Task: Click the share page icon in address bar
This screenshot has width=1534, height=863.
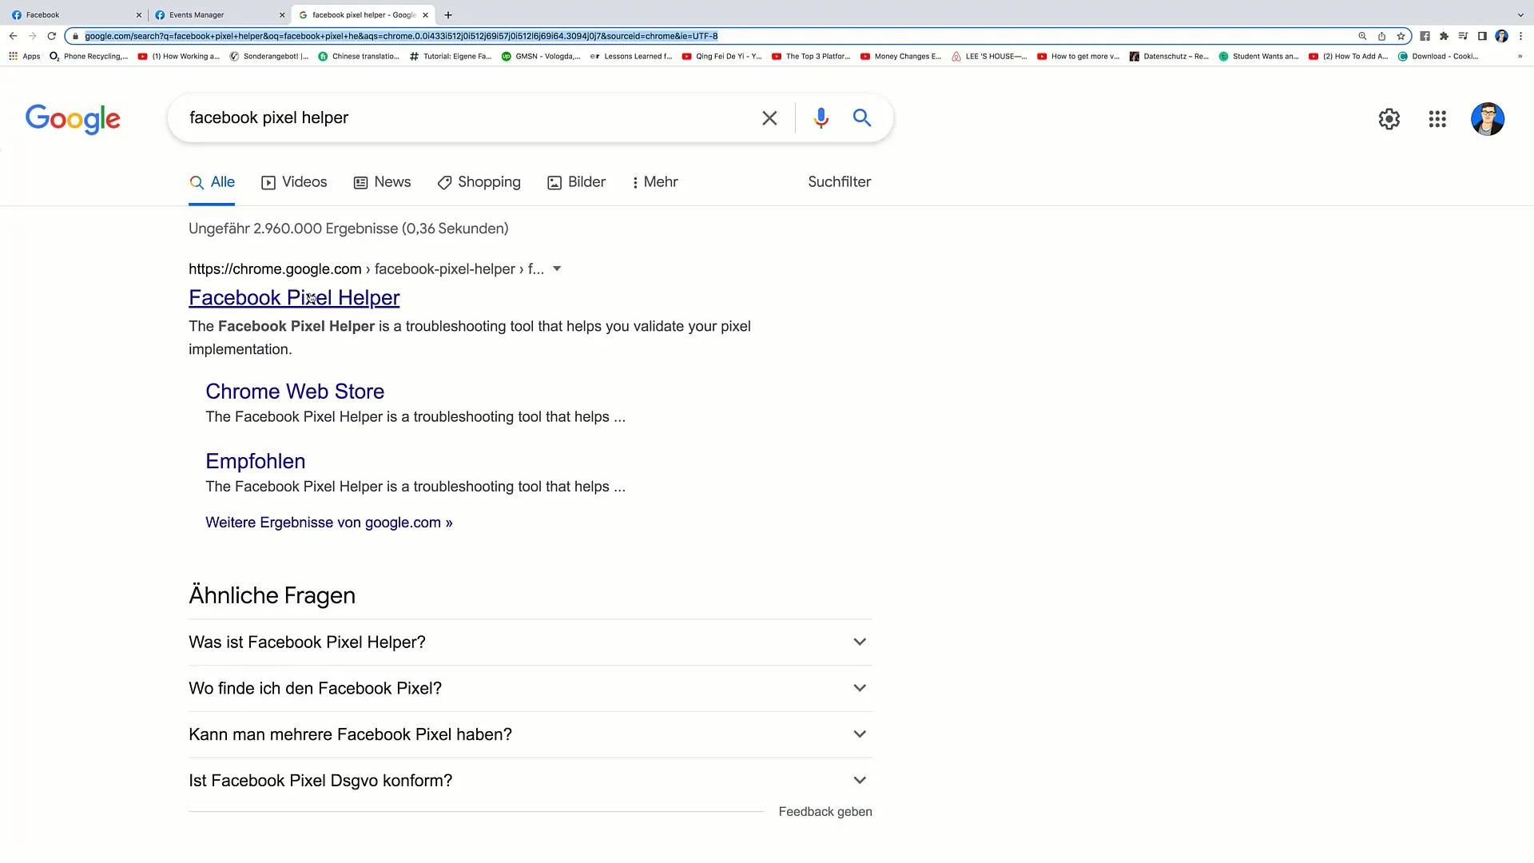Action: [1381, 36]
